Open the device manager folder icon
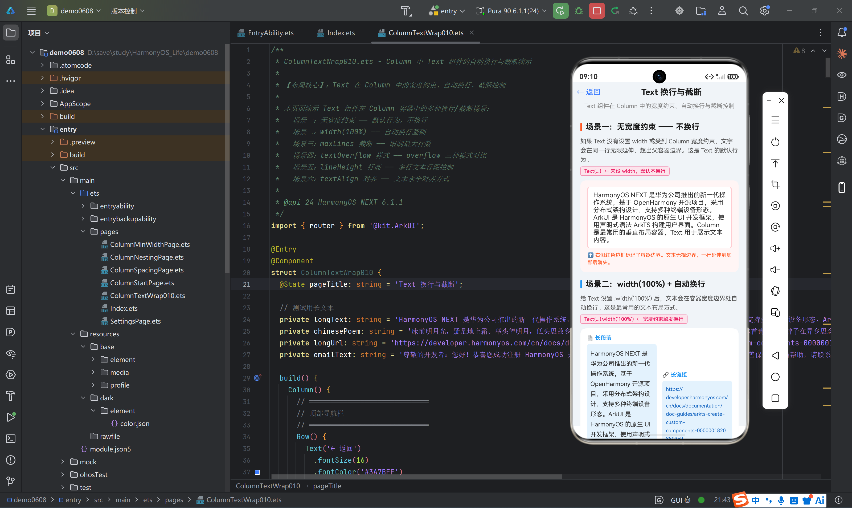Viewport: 852px width, 508px height. pos(701,11)
